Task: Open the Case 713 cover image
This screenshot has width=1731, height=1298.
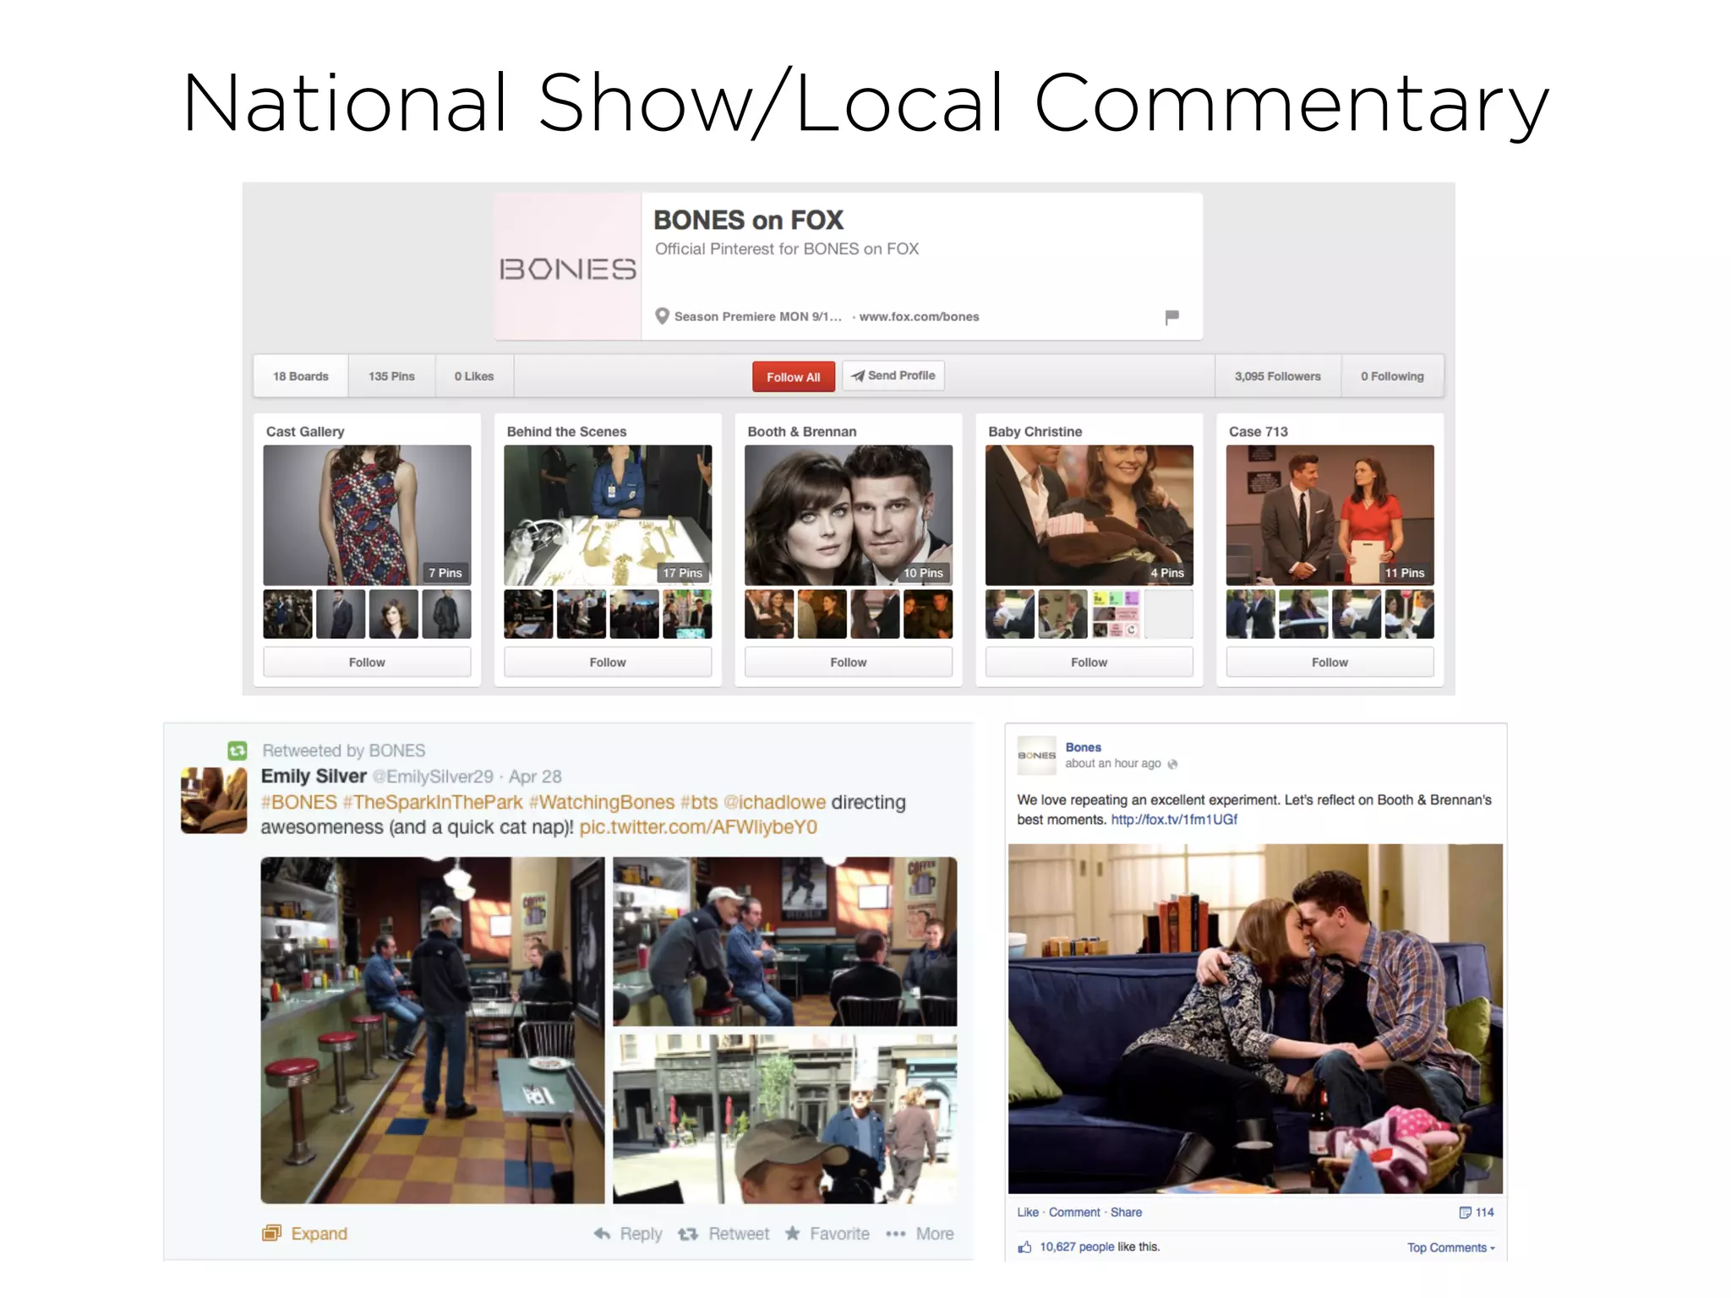Action: (1330, 515)
